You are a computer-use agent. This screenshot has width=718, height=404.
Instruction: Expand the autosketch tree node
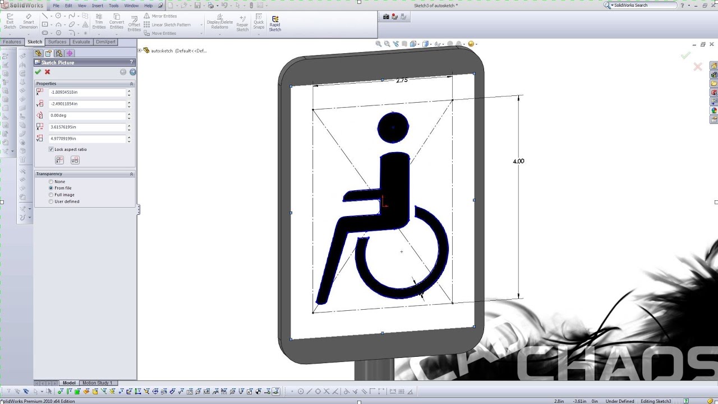click(x=140, y=50)
